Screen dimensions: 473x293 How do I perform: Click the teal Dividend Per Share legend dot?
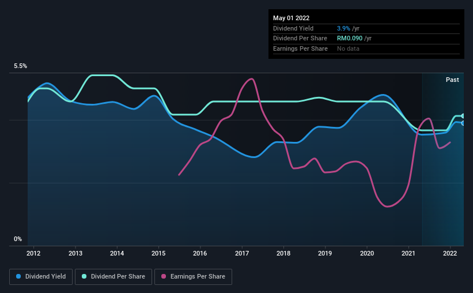pos(84,276)
